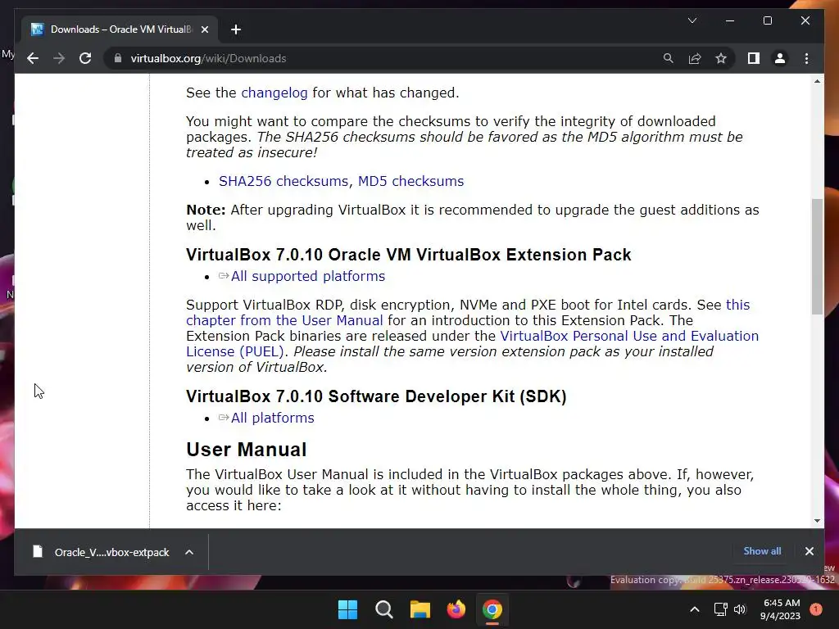839x629 pixels.
Task: Open File Explorer from the taskbar
Action: (x=420, y=609)
